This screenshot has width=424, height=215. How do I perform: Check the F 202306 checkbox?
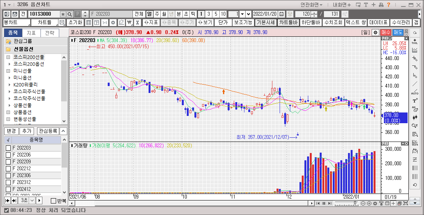tap(8, 176)
